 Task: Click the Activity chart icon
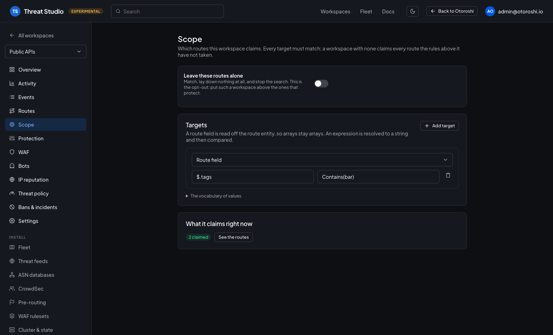[12, 83]
